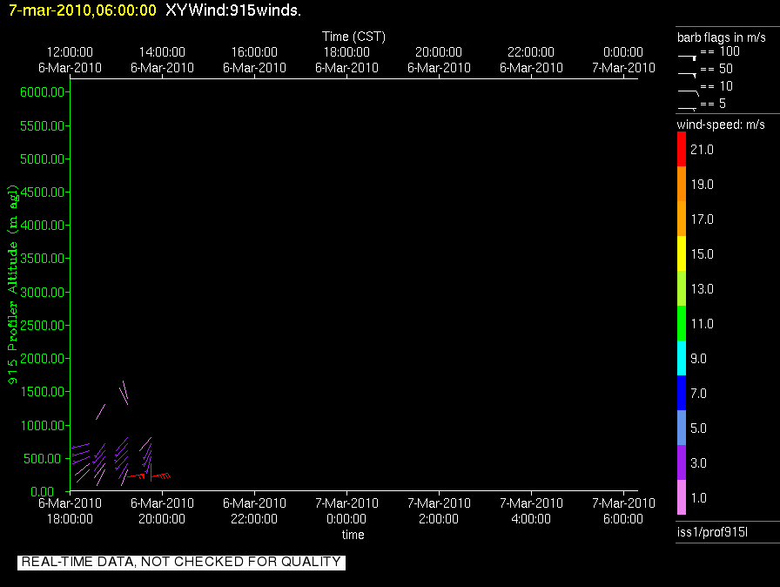Click the 50 m/s barb flag symbol
Image resolution: width=780 pixels, height=587 pixels.
tap(687, 75)
